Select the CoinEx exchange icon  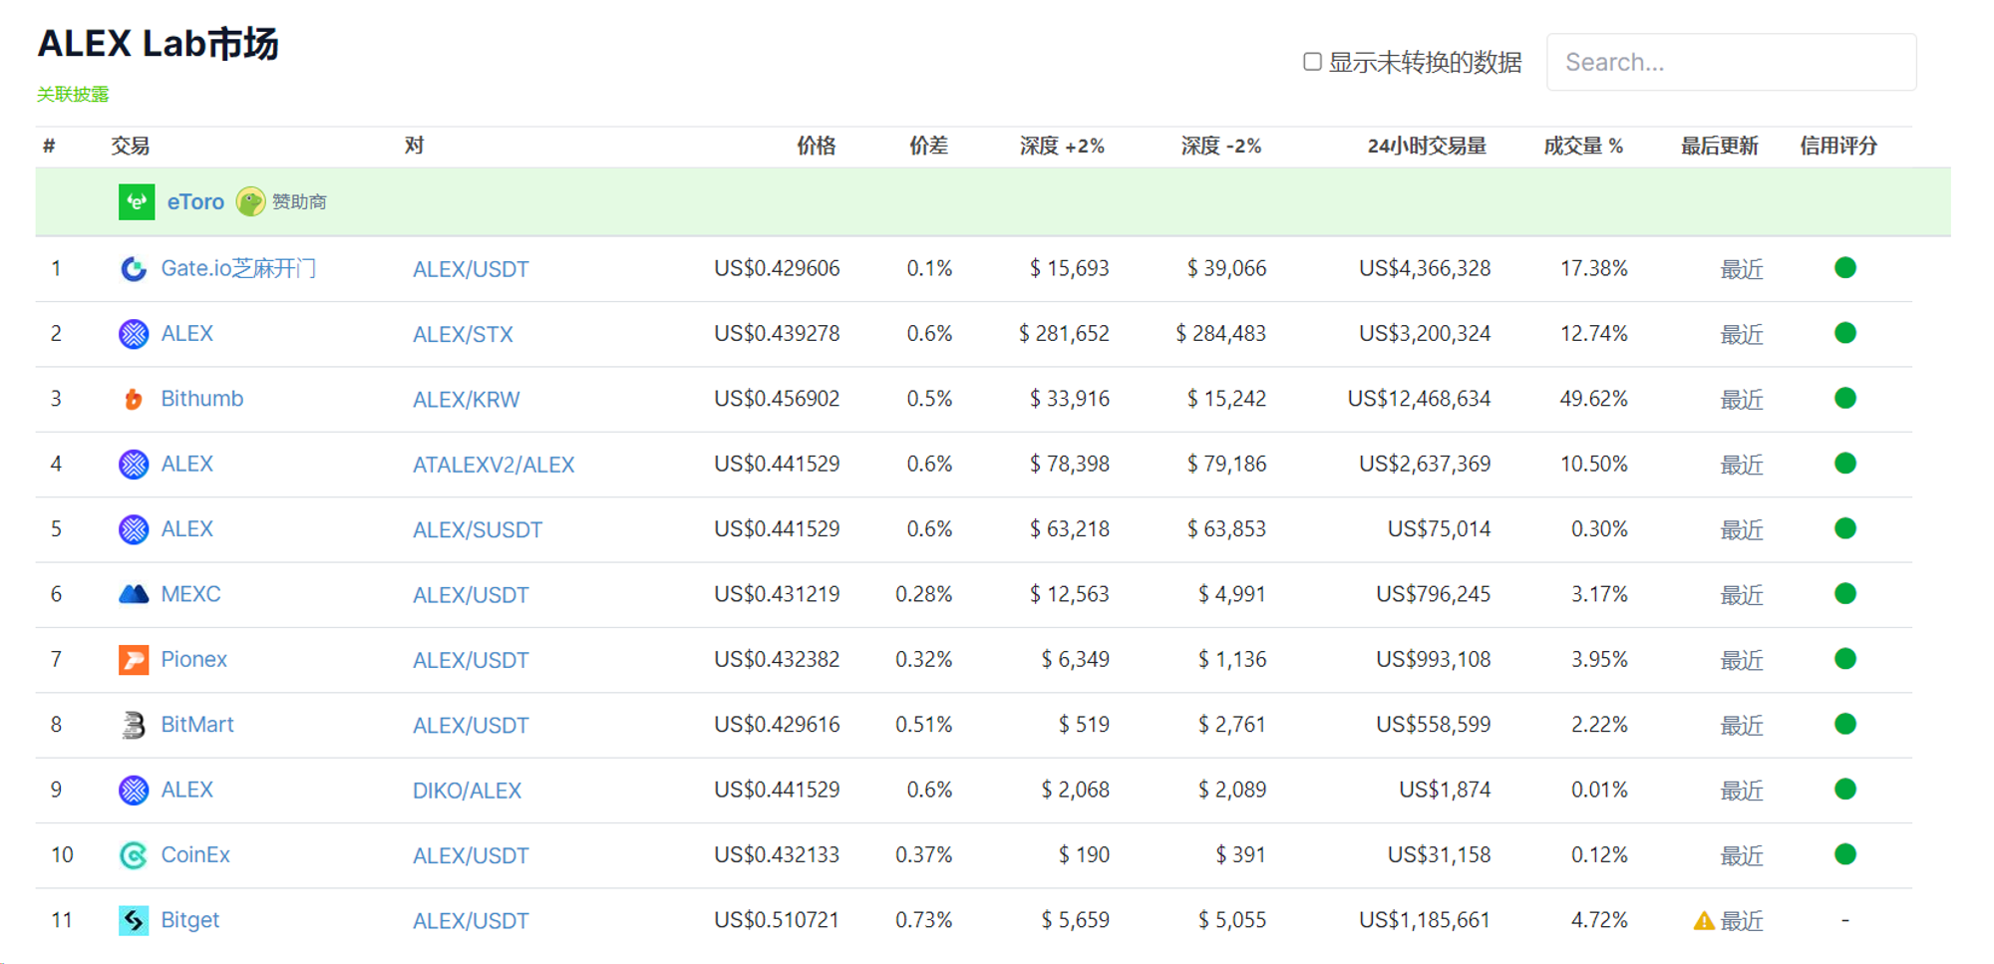click(x=135, y=854)
